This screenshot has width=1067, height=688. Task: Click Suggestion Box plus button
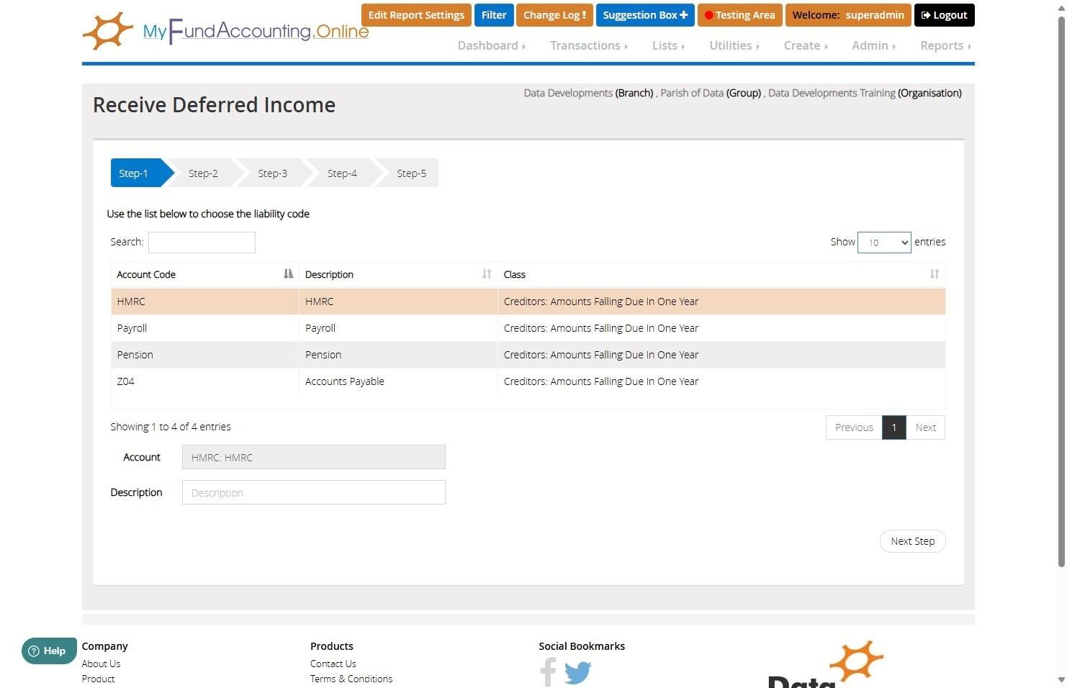click(645, 15)
